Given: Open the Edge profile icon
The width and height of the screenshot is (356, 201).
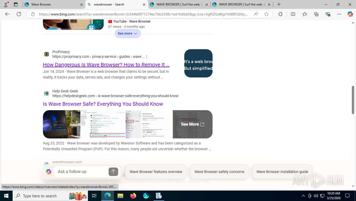Looking at the screenshot, I should point(6,4).
